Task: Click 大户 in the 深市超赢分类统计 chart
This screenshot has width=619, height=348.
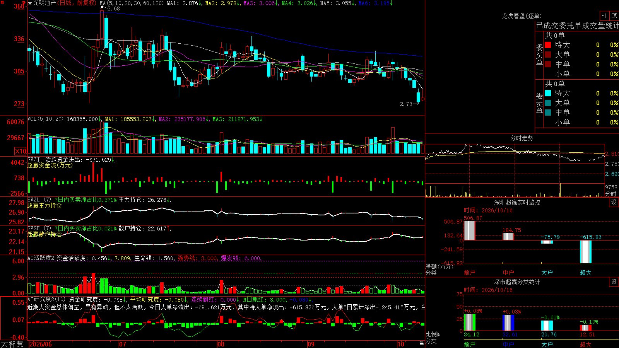Action: (547, 345)
